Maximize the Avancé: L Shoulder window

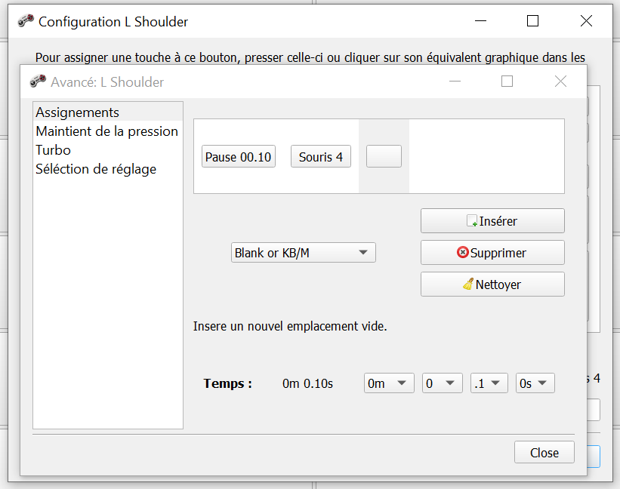pos(507,81)
